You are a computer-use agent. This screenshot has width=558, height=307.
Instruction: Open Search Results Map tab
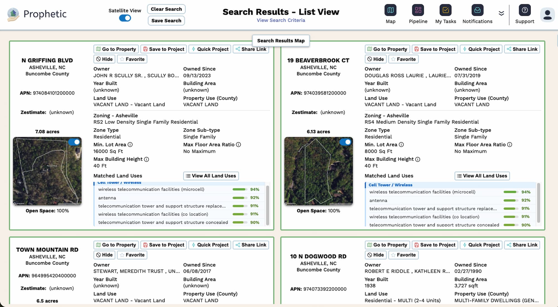pos(281,41)
